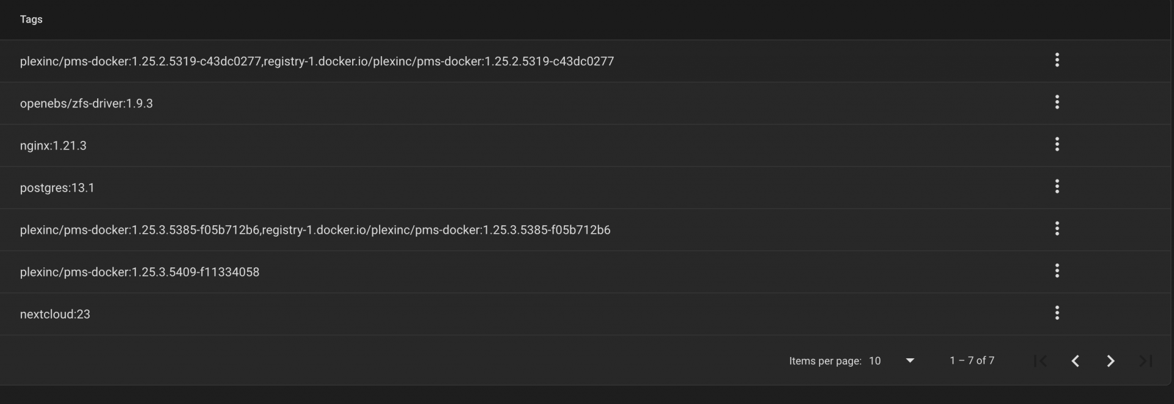Viewport: 1174px width, 404px height.
Task: Click the items per page value 10
Action: point(875,361)
